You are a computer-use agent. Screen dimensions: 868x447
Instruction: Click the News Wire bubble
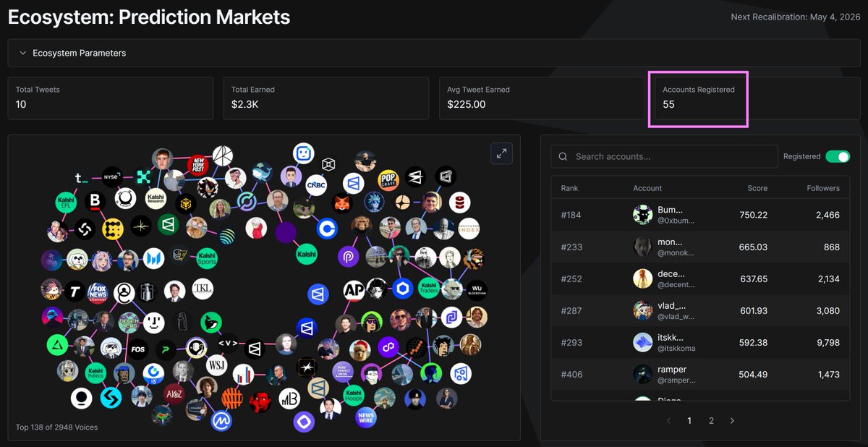coord(366,417)
